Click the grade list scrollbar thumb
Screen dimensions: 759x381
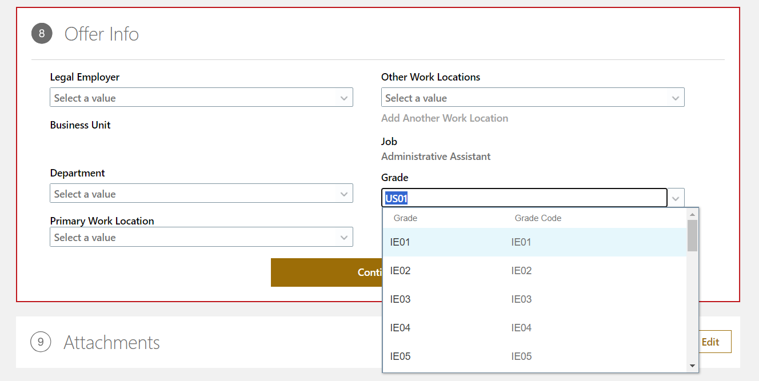(x=692, y=235)
